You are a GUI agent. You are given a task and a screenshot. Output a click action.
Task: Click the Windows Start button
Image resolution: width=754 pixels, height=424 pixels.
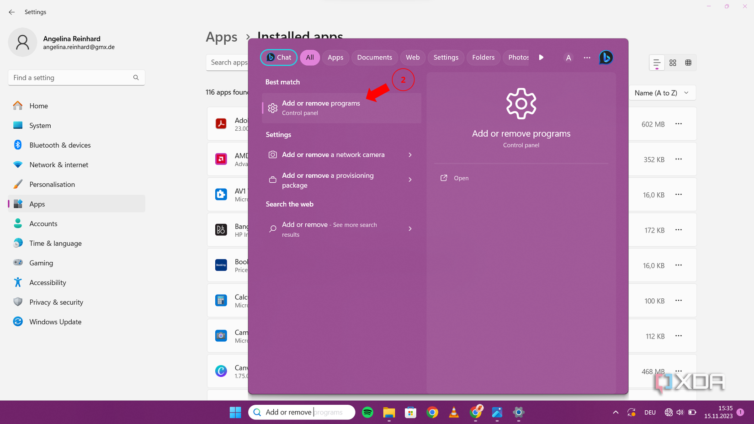[x=235, y=412]
